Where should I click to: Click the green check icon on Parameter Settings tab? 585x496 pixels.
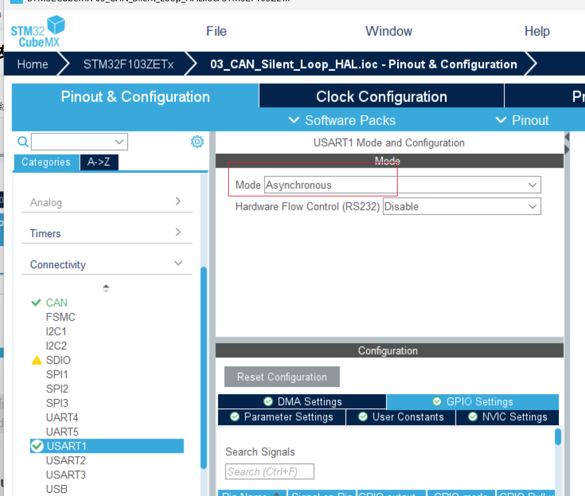click(235, 417)
